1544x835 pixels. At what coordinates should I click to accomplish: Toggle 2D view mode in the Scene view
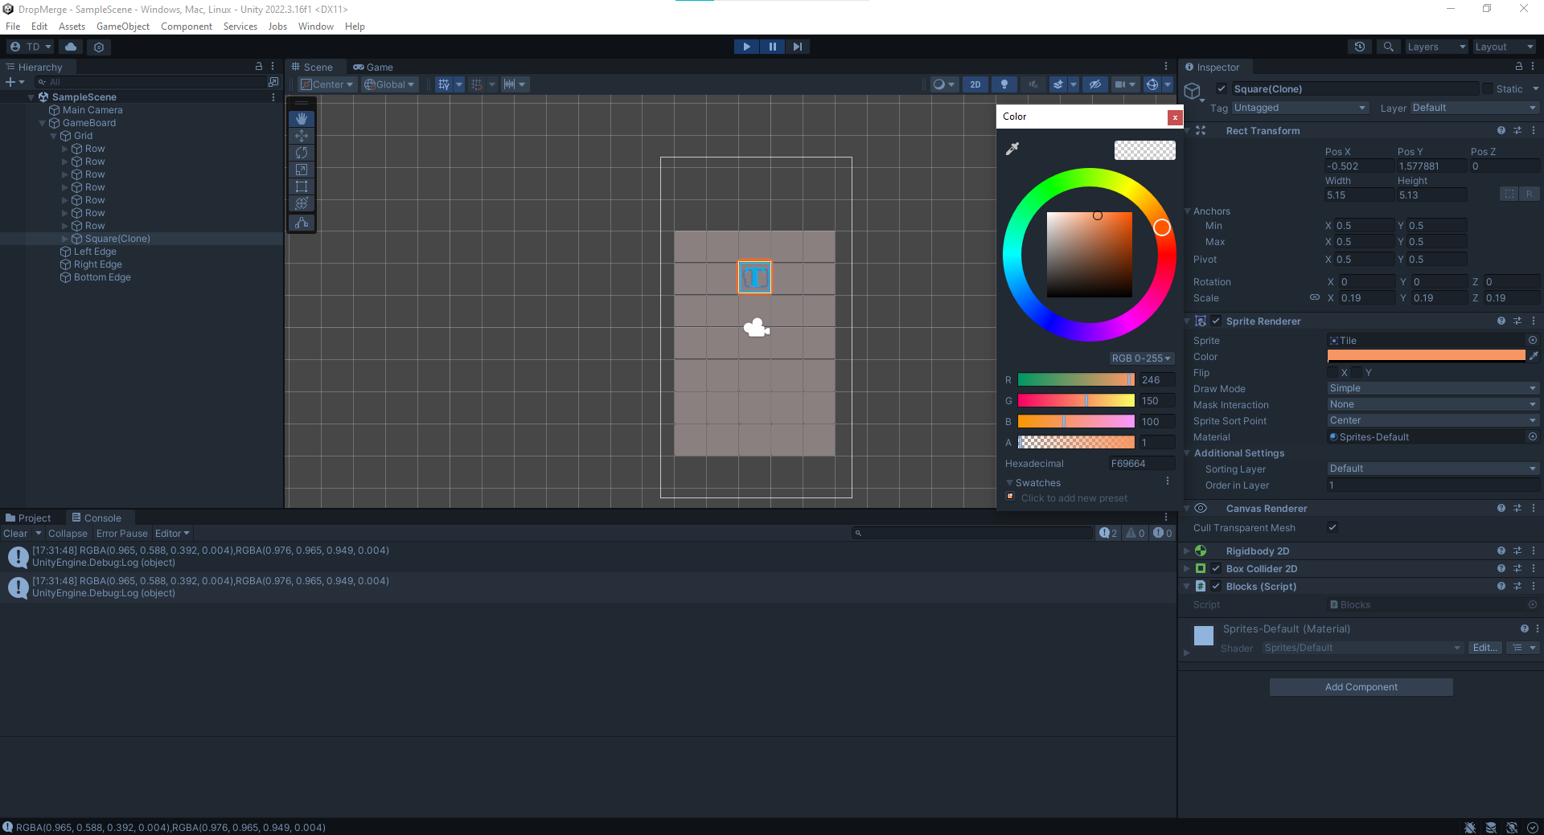(x=975, y=84)
